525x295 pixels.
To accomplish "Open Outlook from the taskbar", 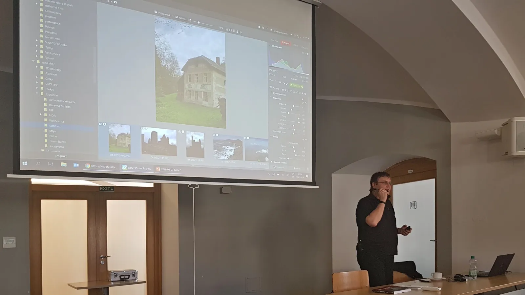I will 76,165.
